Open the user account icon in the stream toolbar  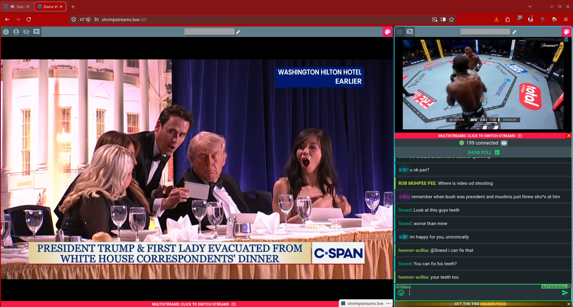click(16, 32)
